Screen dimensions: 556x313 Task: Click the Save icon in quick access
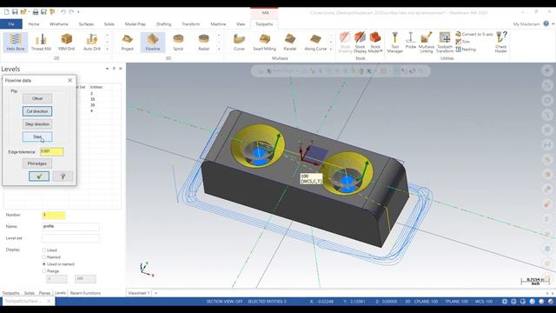coord(15,12)
